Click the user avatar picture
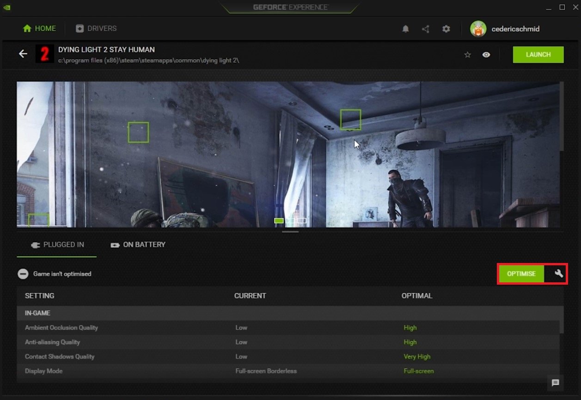This screenshot has width=581, height=400. [x=478, y=29]
